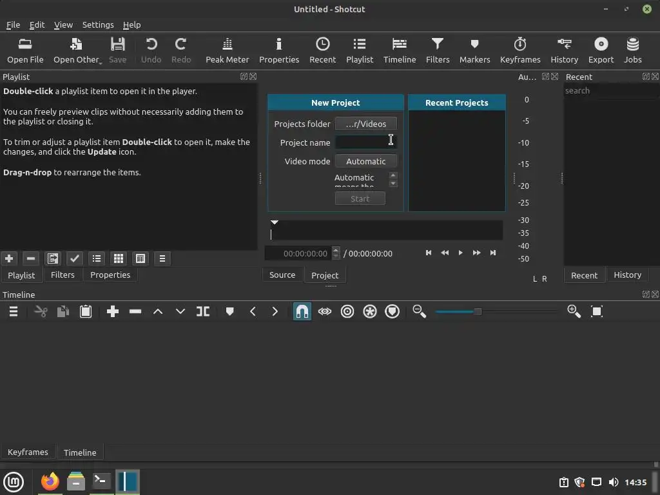Show the History panel from toolbar

564,50
